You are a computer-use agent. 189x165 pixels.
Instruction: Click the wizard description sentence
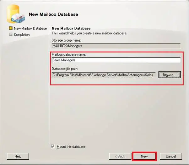tap(89, 33)
